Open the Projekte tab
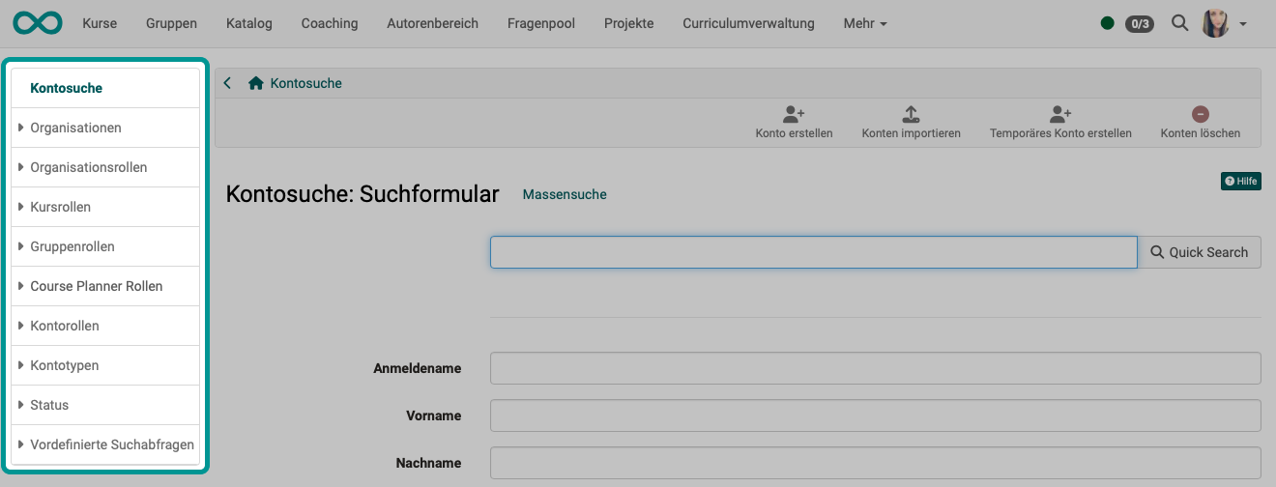 coord(628,23)
